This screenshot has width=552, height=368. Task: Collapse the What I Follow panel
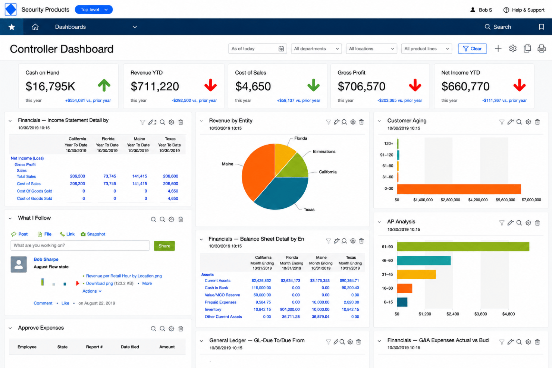[10, 218]
